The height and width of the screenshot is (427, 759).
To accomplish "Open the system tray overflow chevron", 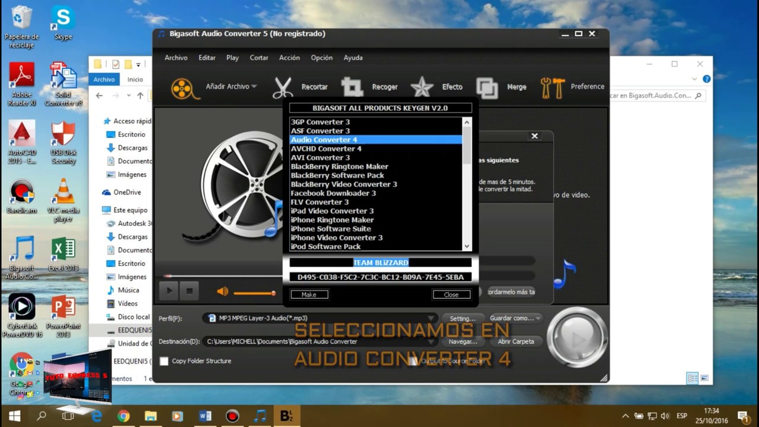I will pos(625,416).
